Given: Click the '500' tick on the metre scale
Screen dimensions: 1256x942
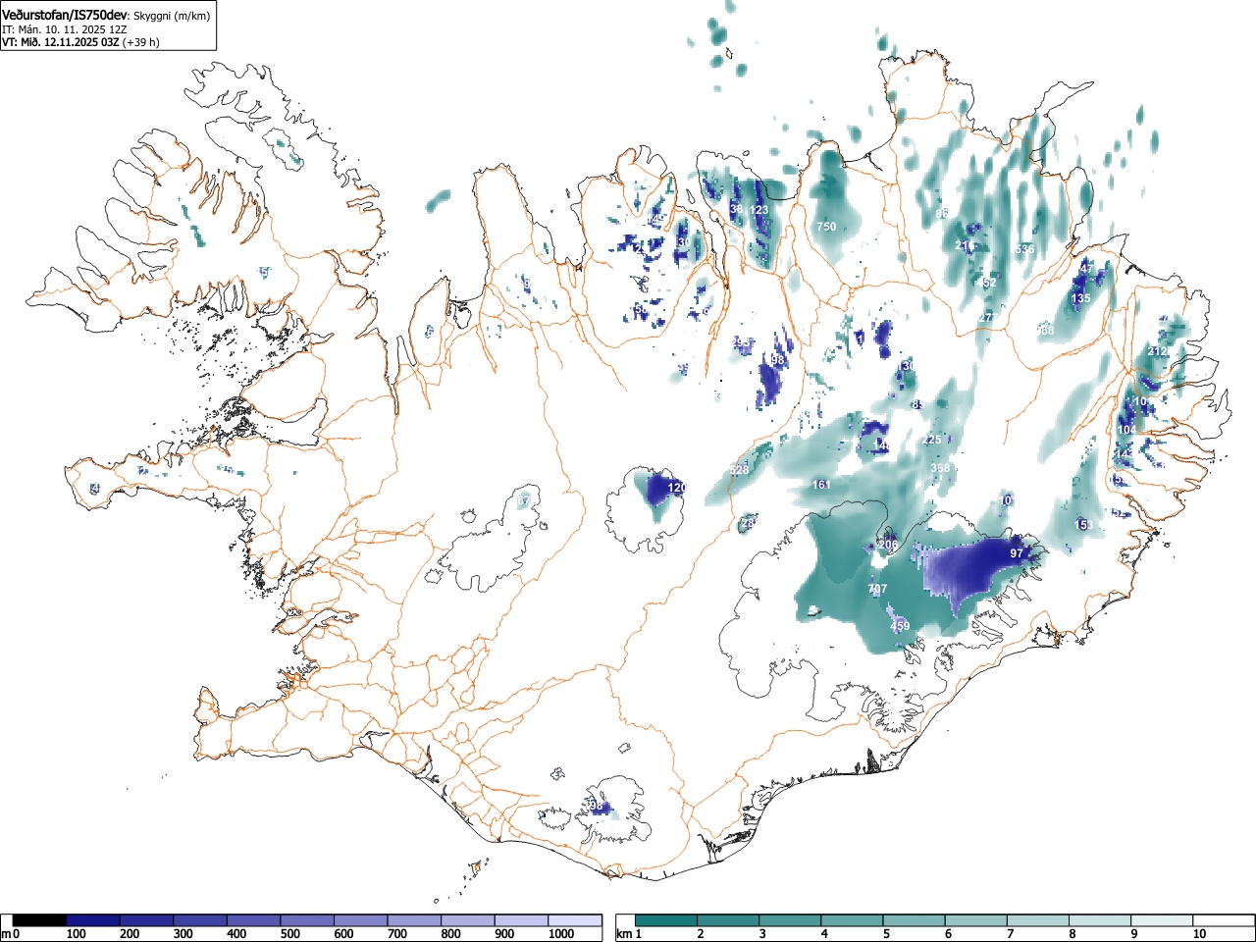Looking at the screenshot, I should pyautogui.click(x=289, y=934).
